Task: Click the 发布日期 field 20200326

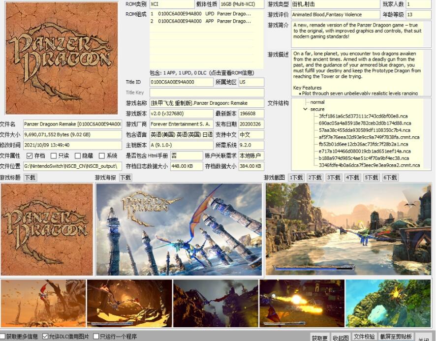Action: pyautogui.click(x=251, y=124)
